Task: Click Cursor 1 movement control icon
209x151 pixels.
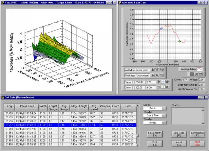Action: pyautogui.click(x=159, y=82)
